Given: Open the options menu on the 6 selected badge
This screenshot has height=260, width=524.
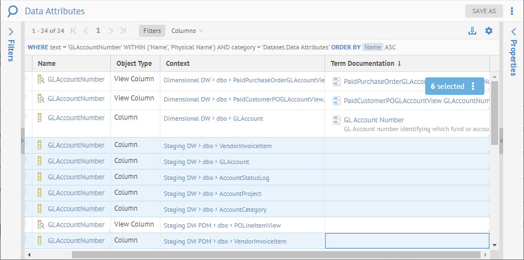Looking at the screenshot, I should pyautogui.click(x=473, y=86).
